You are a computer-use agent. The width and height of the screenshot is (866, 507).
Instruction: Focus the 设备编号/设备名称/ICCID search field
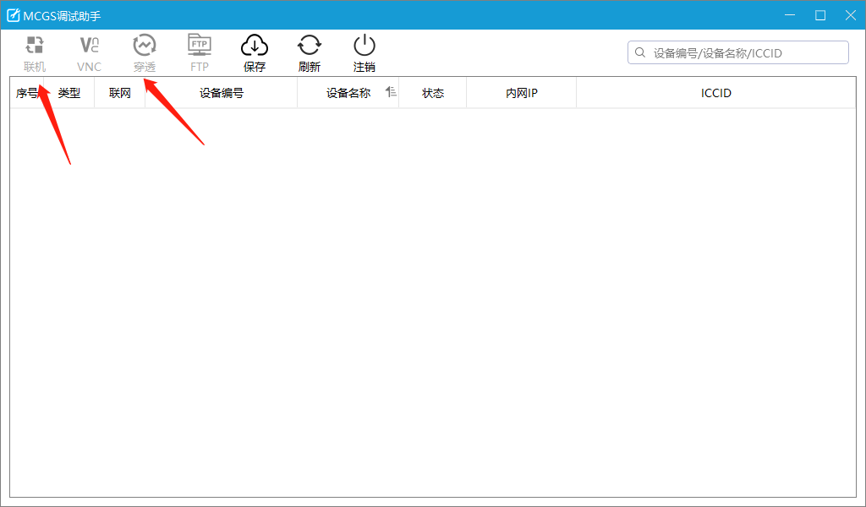click(737, 52)
